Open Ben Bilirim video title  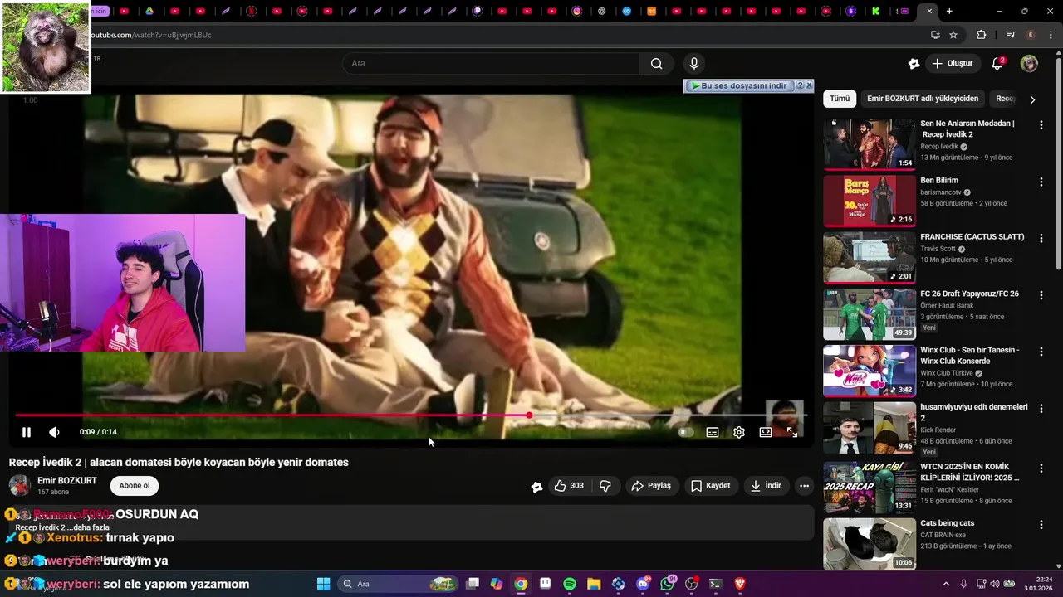tap(939, 180)
